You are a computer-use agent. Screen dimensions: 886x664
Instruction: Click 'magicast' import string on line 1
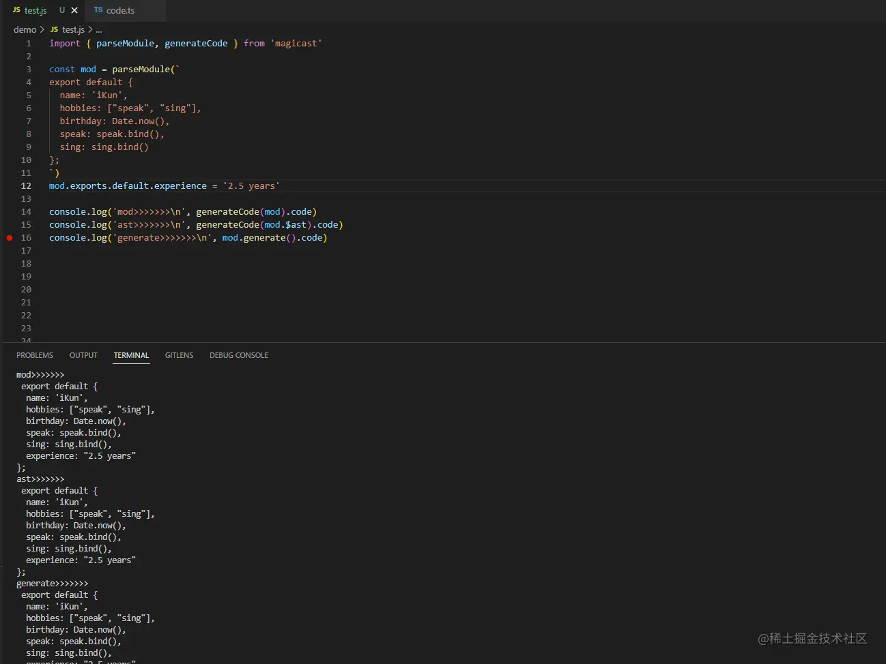coord(296,44)
